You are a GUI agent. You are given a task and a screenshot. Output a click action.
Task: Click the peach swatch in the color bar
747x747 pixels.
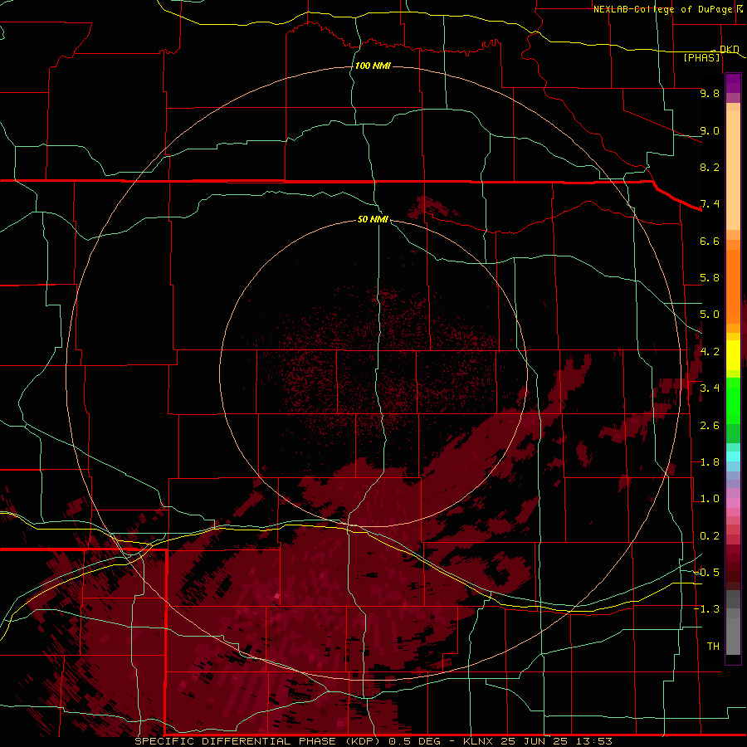pyautogui.click(x=733, y=170)
